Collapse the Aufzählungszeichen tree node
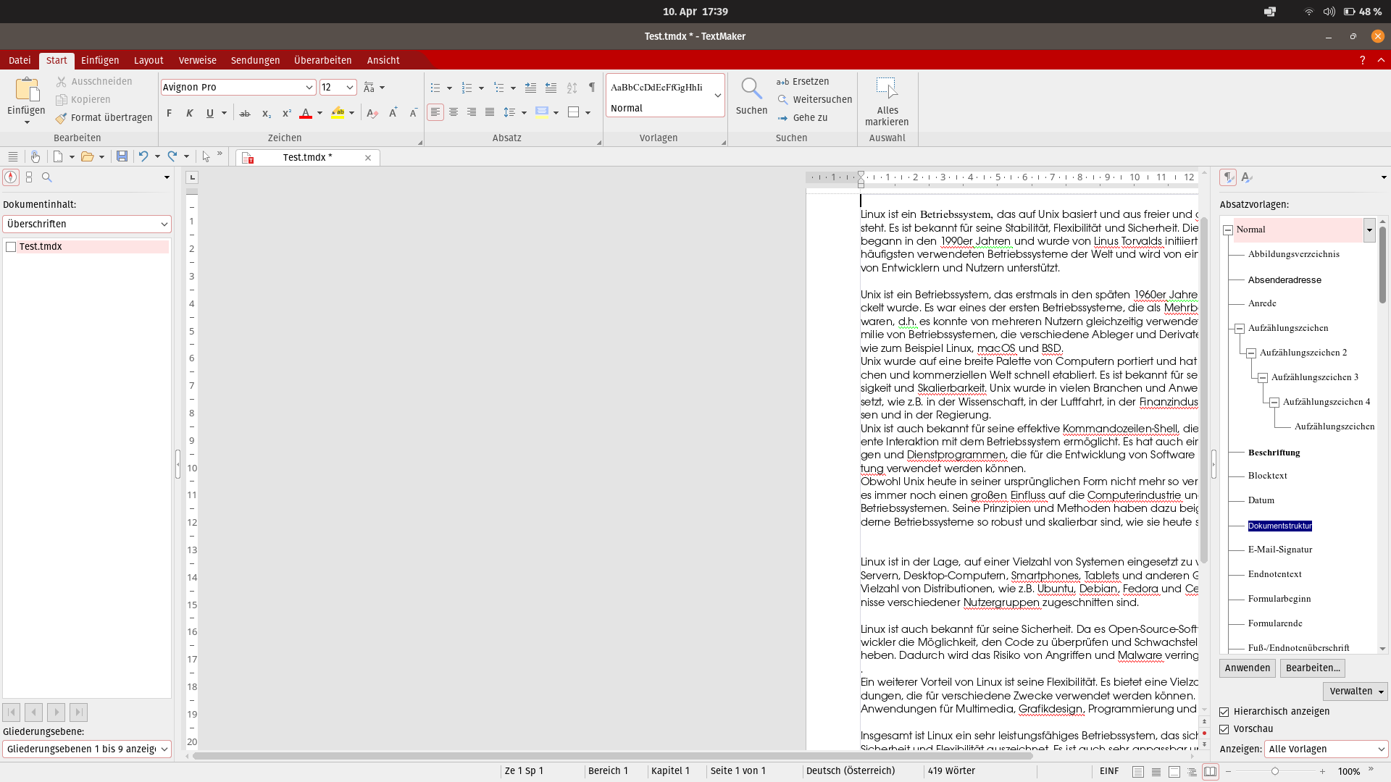 pos(1240,329)
